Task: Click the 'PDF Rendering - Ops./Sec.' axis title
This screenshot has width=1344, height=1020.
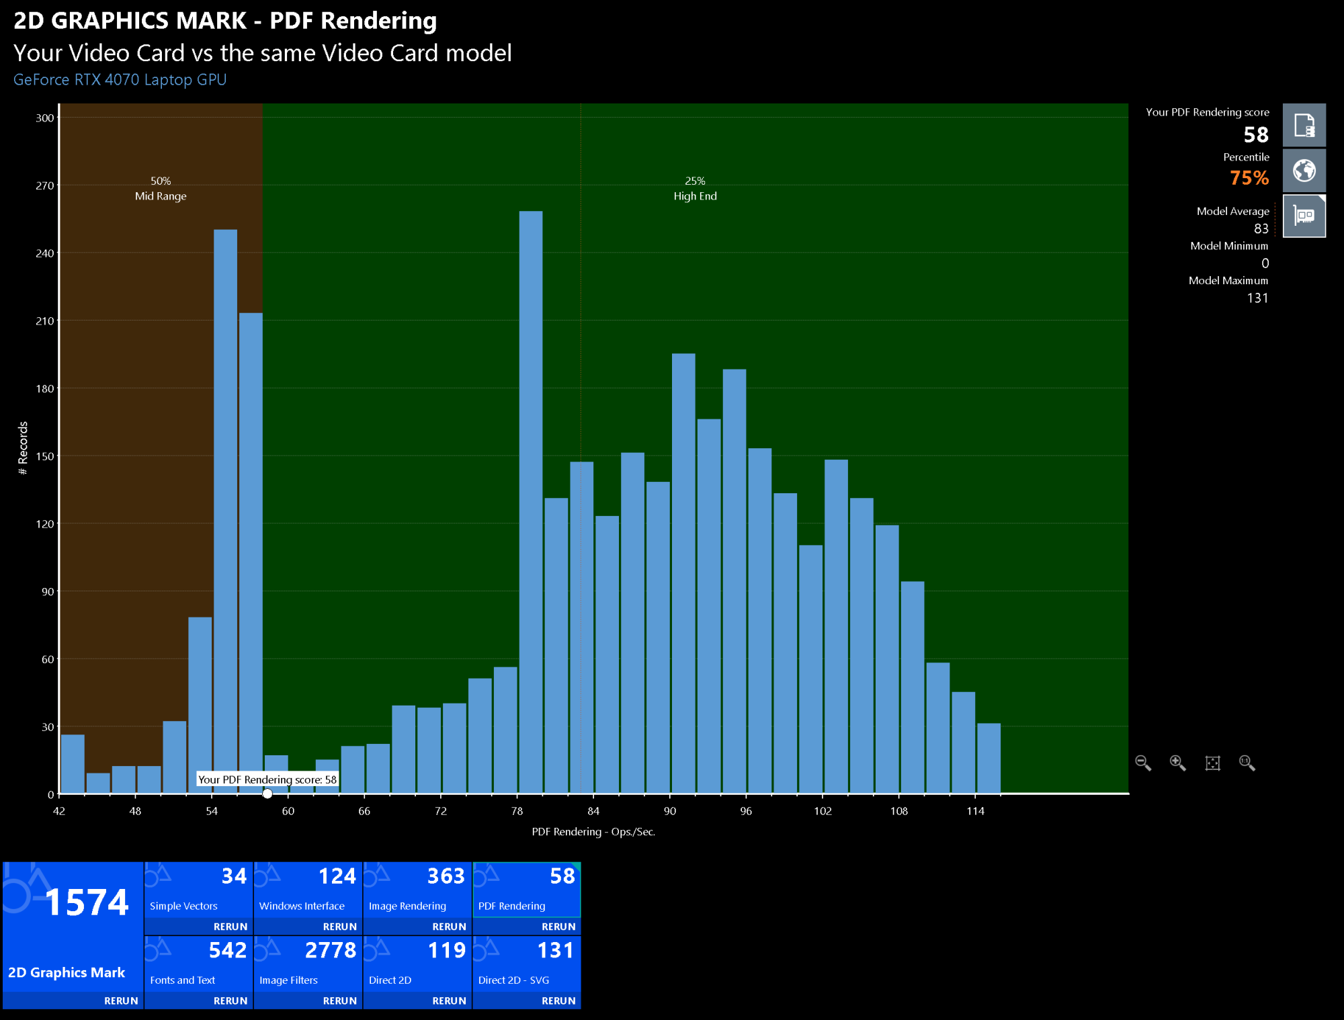Action: 593,832
